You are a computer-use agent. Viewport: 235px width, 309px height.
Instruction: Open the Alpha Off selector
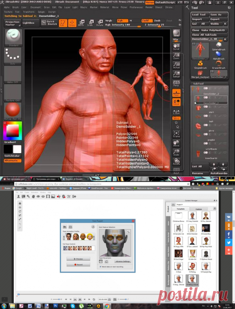[12, 75]
